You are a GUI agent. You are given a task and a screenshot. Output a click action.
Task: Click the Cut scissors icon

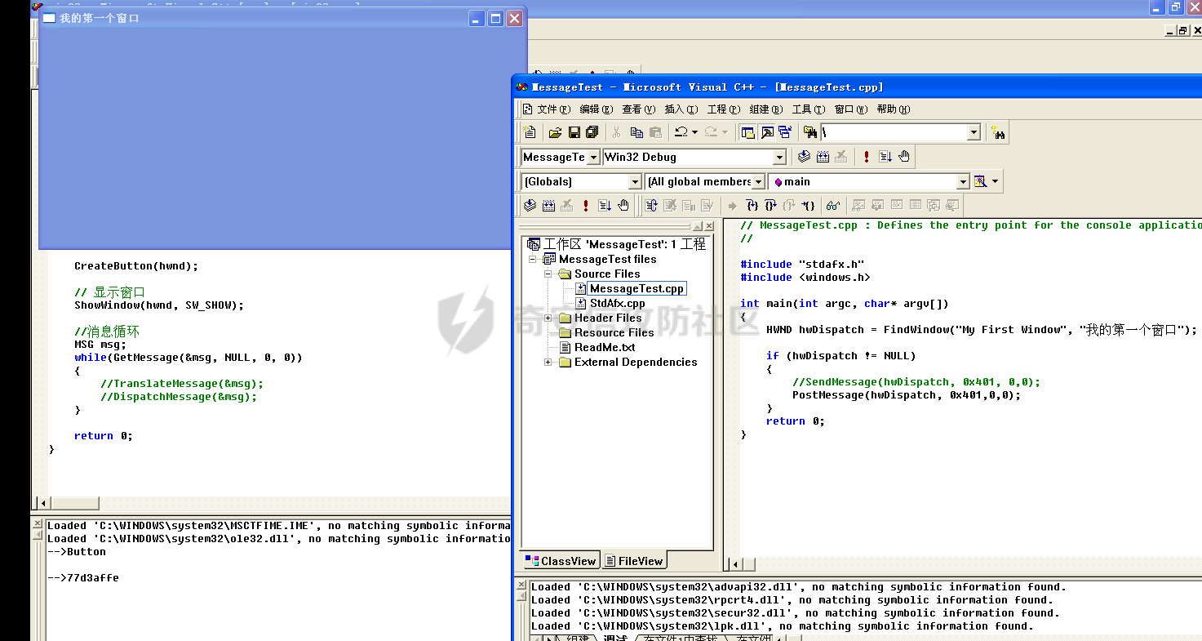(x=616, y=132)
